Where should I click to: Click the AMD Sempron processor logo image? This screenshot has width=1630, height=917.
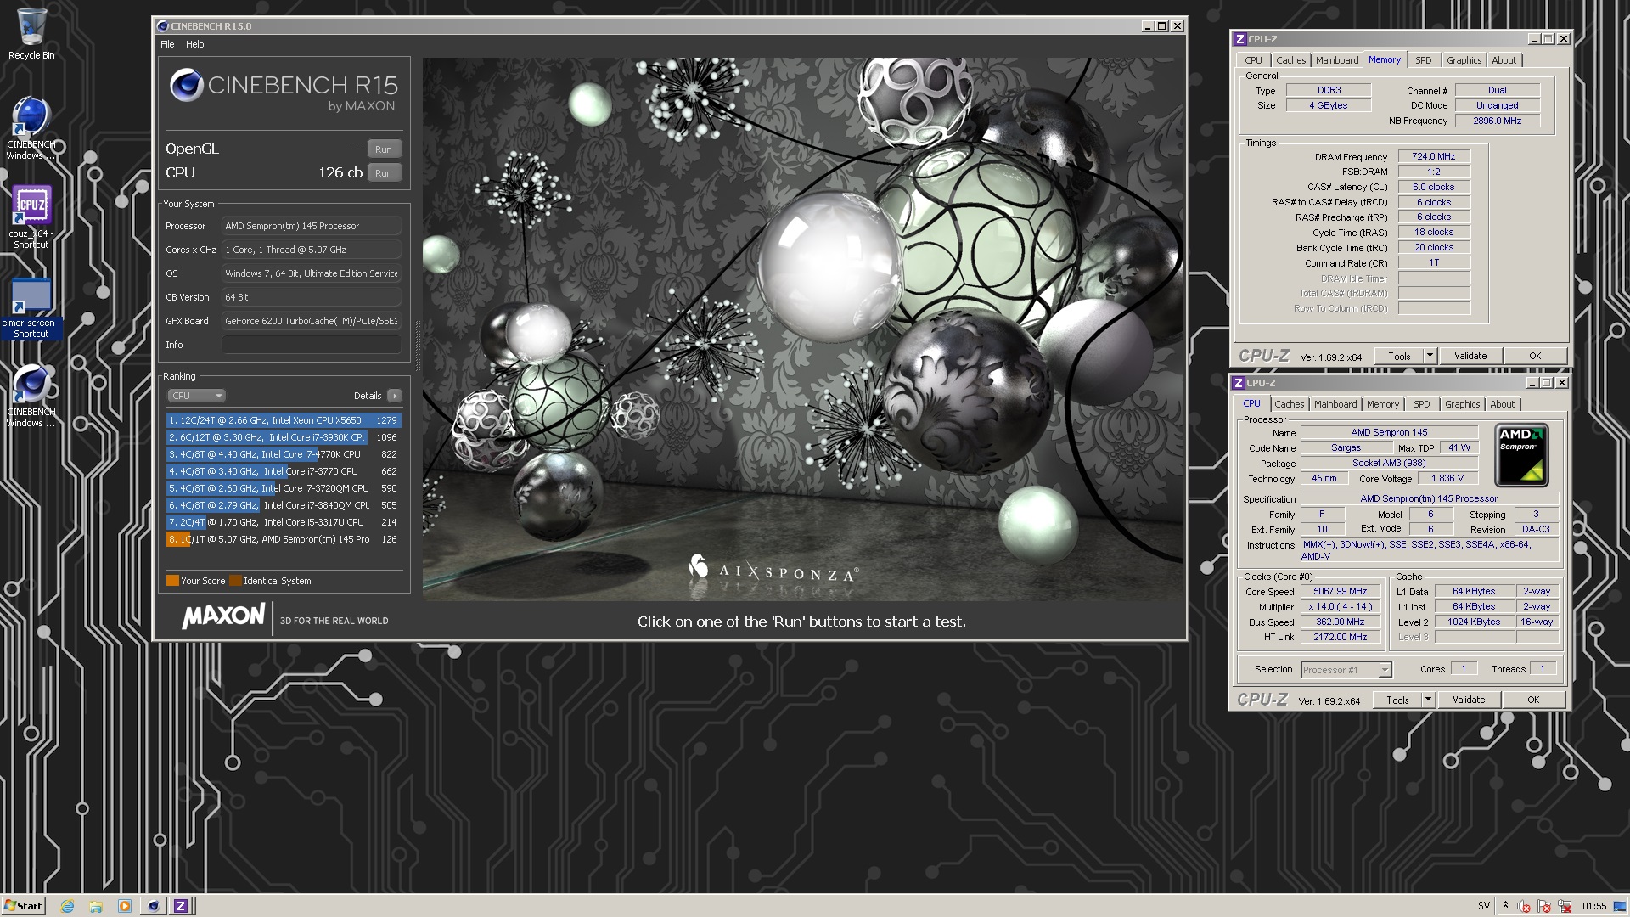1521,455
